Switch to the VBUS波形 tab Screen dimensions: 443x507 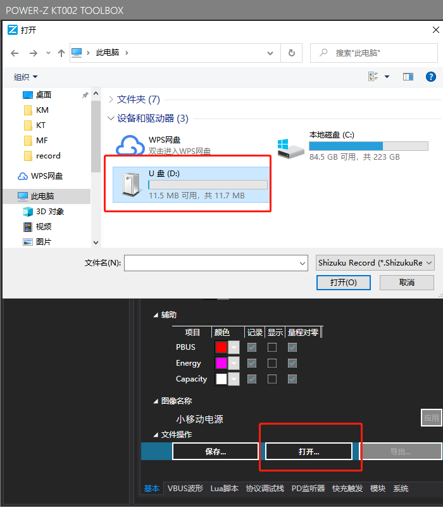(x=185, y=488)
